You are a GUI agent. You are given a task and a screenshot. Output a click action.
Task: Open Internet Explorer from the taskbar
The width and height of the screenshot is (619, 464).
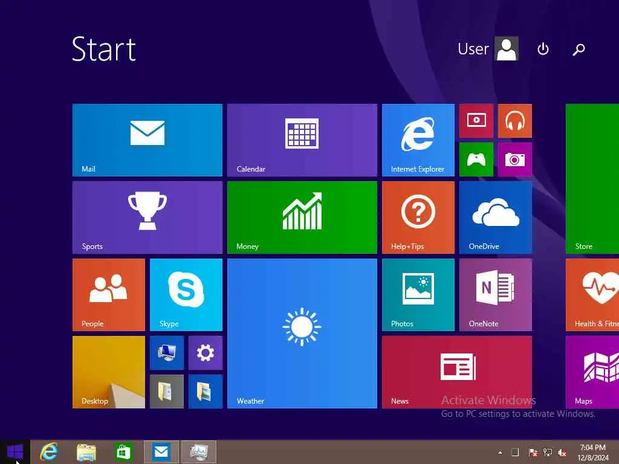(49, 452)
